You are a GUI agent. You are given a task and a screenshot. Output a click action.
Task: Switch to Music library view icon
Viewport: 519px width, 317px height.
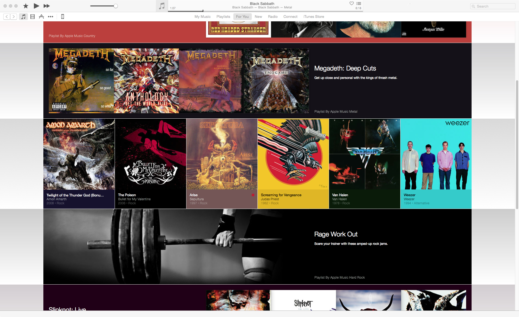(24, 17)
